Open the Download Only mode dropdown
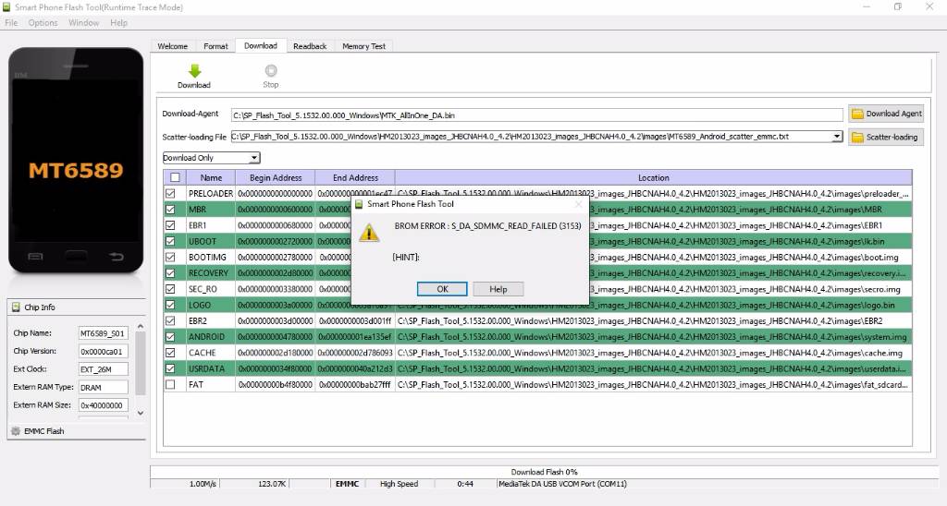Image resolution: width=947 pixels, height=506 pixels. pos(211,158)
